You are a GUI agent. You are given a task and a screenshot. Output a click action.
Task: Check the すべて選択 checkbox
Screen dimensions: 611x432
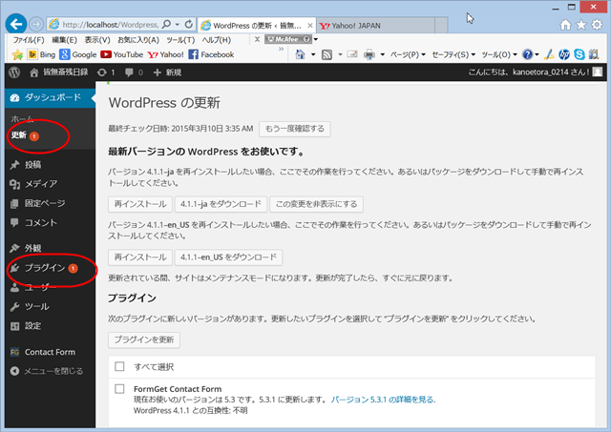click(120, 367)
